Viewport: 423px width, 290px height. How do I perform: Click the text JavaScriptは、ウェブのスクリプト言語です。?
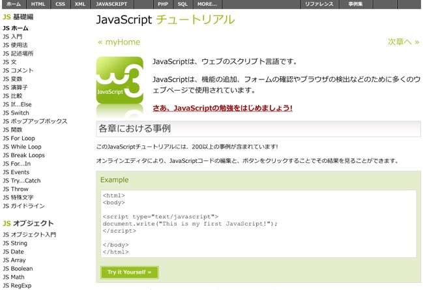pyautogui.click(x=225, y=62)
